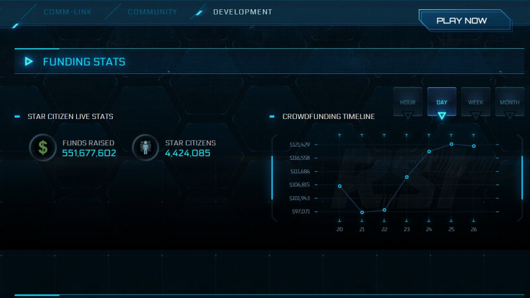Click the Star Citizen Live Stats heading
Screen dimensions: 530x298
click(70, 117)
